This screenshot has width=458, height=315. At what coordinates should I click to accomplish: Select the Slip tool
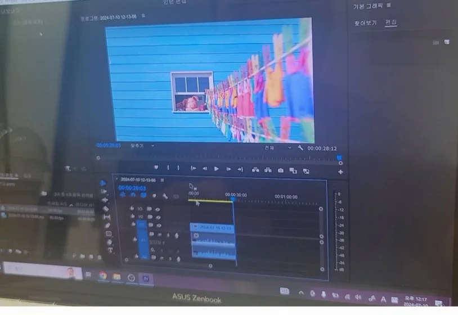coord(106,217)
